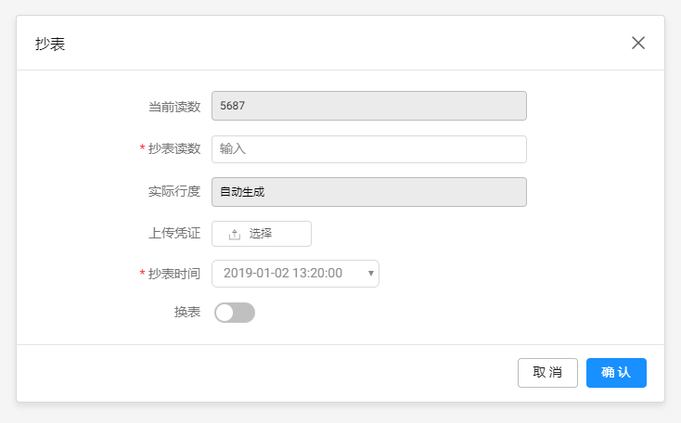Click the 抄表读数 label text

click(174, 149)
